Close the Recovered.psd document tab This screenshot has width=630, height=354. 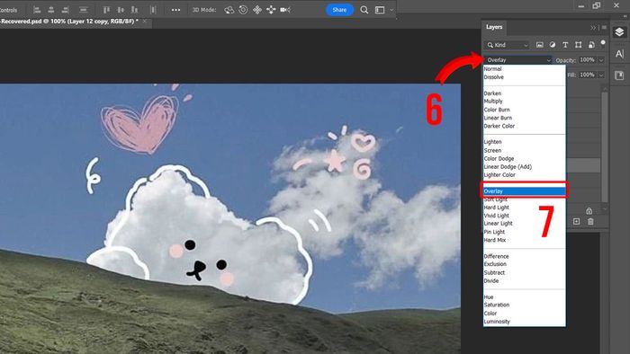(x=145, y=22)
